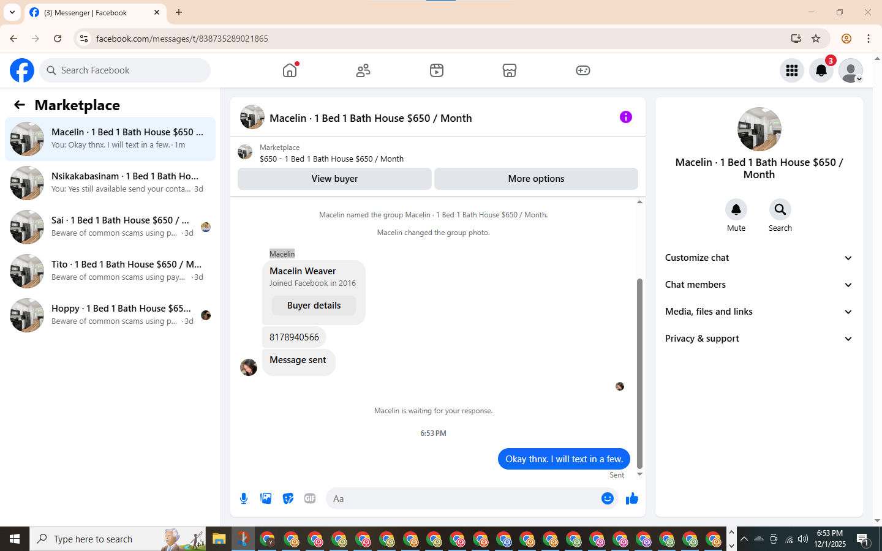This screenshot has height=551, width=882.
Task: Click the Facebook logo
Action: click(x=22, y=70)
